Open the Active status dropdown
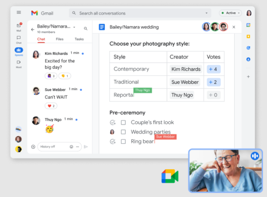Viewport: 267px width, 197px height. click(230, 13)
